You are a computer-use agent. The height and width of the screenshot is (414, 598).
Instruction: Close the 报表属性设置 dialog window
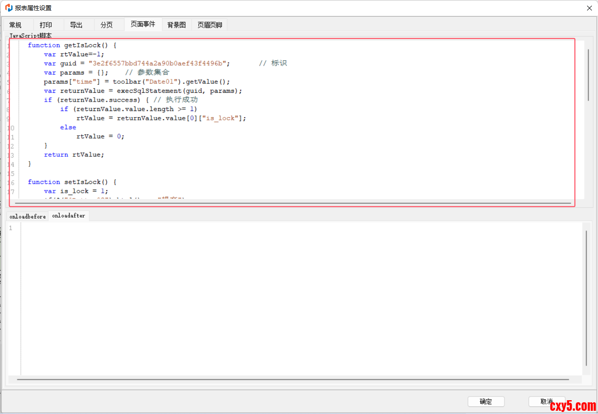(589, 8)
